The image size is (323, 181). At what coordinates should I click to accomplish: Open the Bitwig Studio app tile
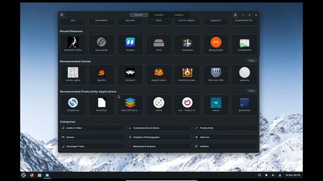click(216, 45)
